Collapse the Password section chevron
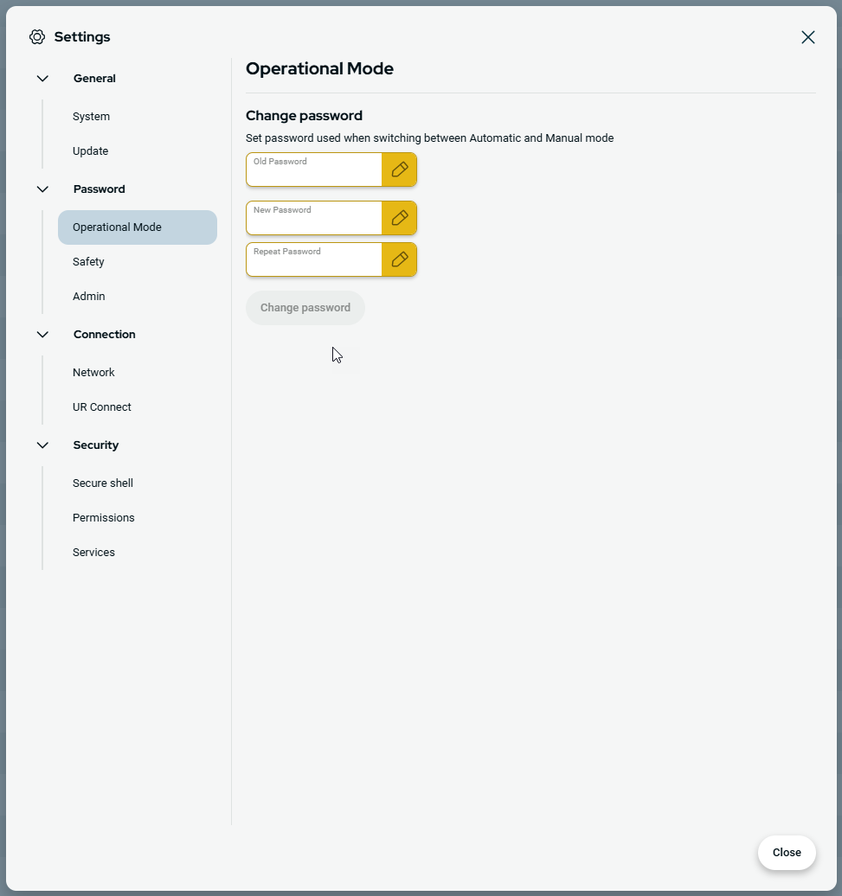842x896 pixels. point(42,189)
